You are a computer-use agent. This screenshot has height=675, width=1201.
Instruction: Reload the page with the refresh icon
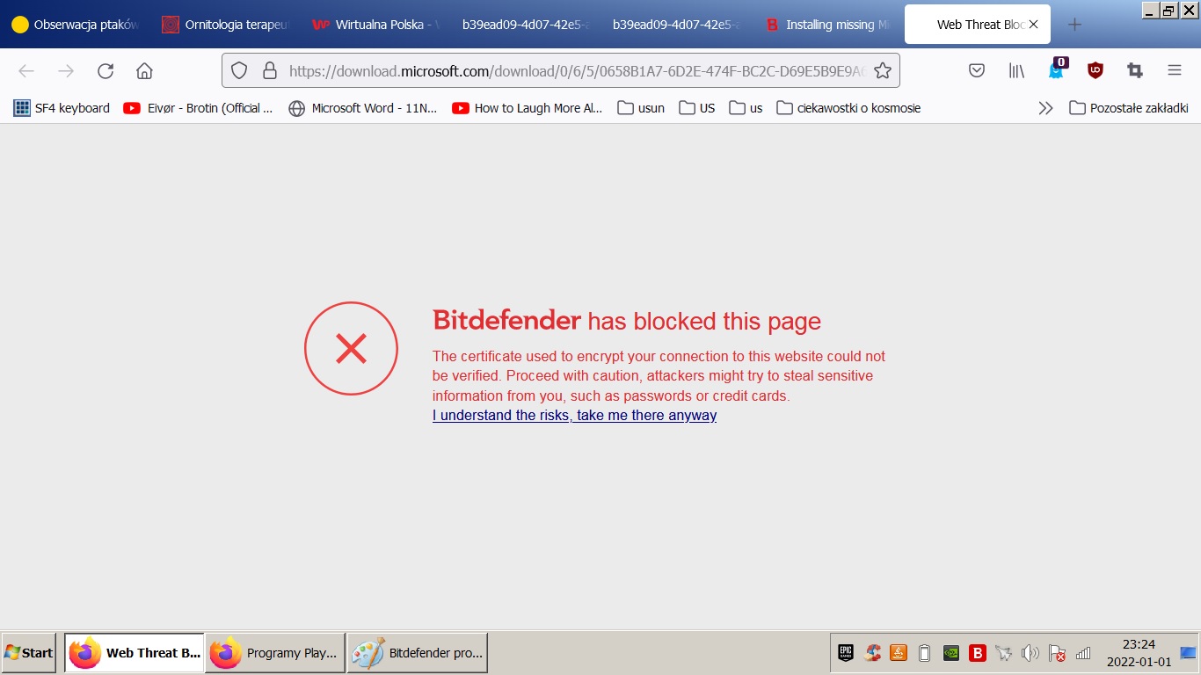[x=106, y=71]
